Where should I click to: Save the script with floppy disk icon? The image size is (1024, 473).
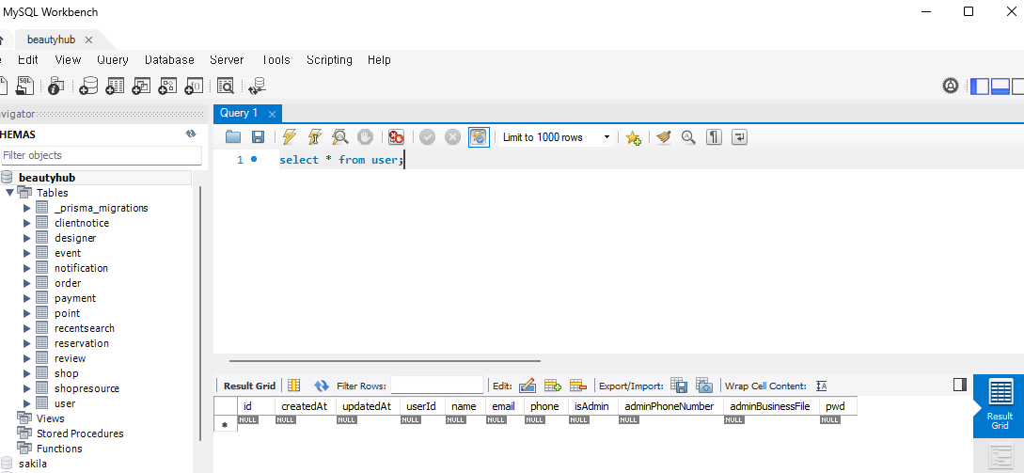(x=258, y=136)
